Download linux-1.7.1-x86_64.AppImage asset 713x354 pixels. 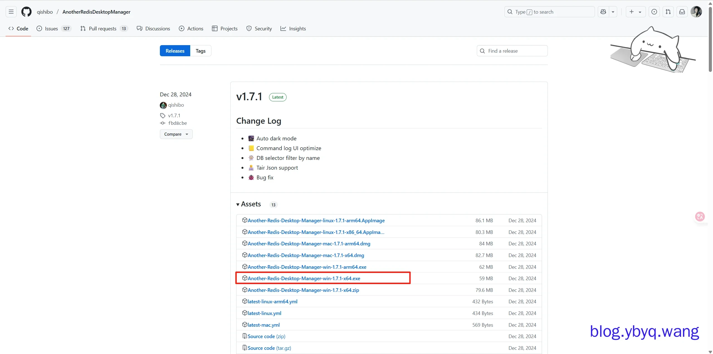pos(316,232)
